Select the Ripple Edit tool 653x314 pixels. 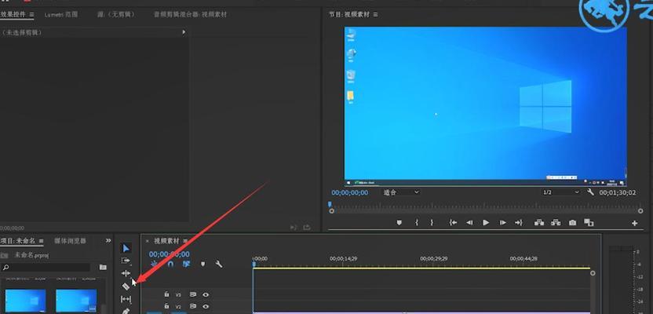tap(126, 273)
